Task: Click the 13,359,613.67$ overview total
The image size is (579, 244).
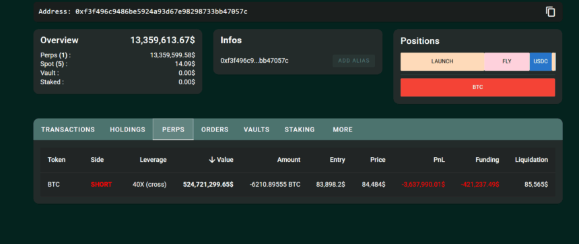Action: coord(162,40)
